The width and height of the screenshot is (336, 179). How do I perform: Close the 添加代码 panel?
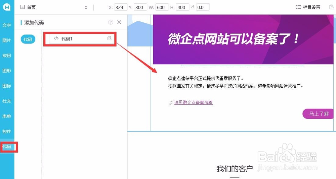(119, 22)
